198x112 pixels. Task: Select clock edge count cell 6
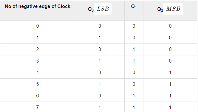tap(38, 96)
